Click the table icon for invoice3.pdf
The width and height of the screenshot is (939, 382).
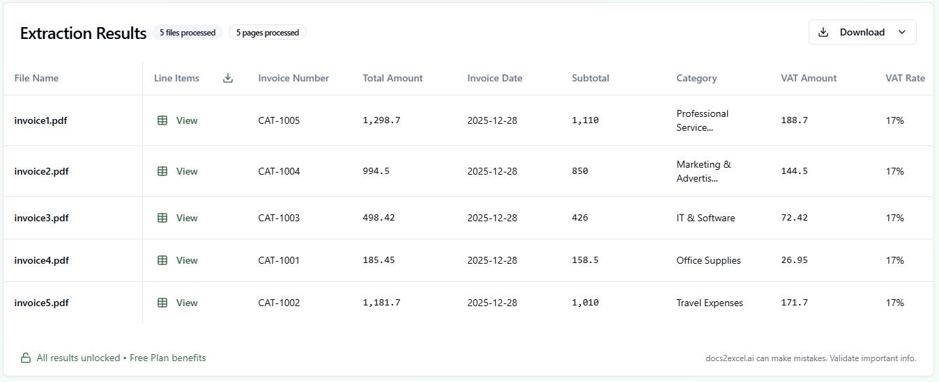click(162, 218)
